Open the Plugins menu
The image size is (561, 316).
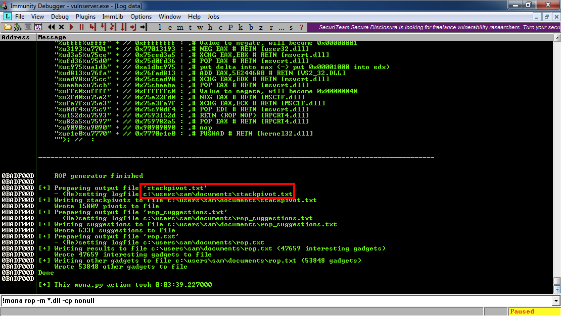coord(85,17)
